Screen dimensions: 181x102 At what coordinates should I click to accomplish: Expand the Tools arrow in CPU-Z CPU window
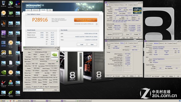pos(127,38)
